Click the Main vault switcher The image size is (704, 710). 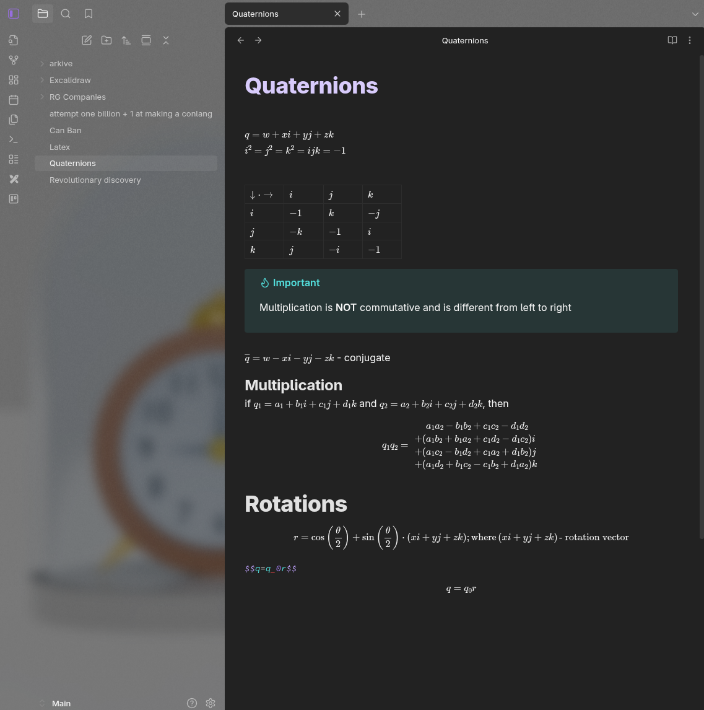pyautogui.click(x=61, y=703)
